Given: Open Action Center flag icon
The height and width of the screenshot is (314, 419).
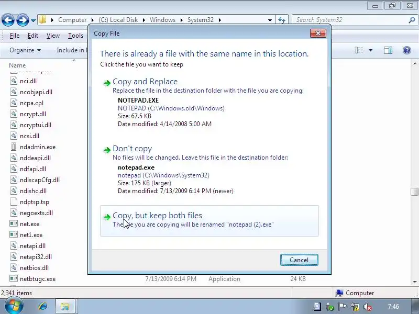Looking at the screenshot, I should click(x=342, y=307).
